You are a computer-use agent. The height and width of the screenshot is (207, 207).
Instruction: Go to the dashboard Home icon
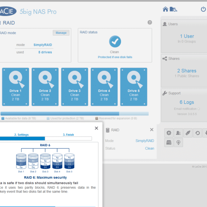(x=165, y=9)
